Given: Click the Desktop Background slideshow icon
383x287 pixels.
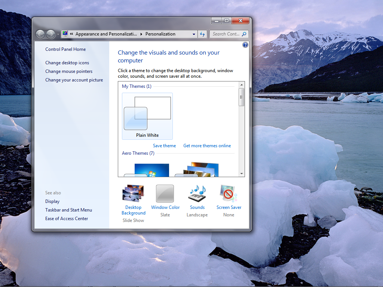Looking at the screenshot, I should click(133, 193).
